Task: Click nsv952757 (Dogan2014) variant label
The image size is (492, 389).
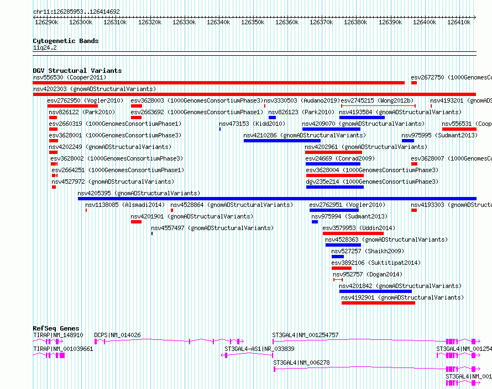Action: pyautogui.click(x=368, y=274)
